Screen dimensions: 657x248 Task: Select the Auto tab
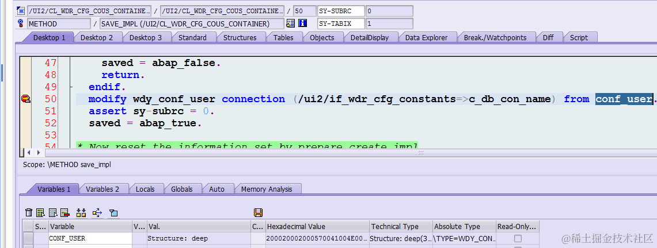217,189
